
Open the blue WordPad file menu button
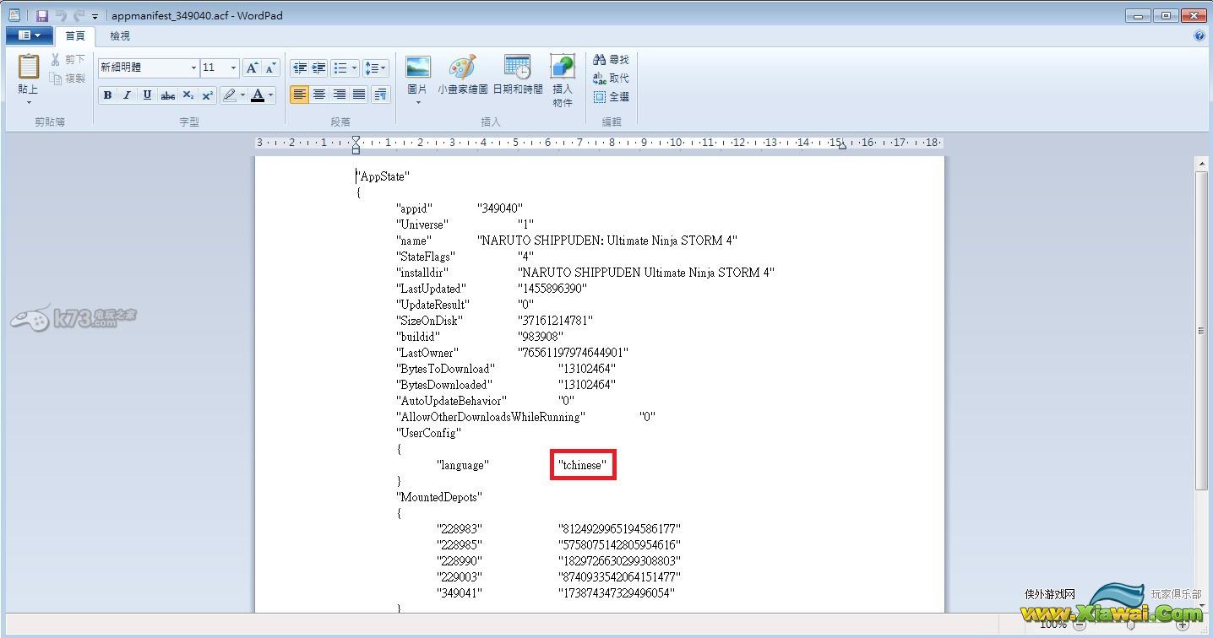click(x=30, y=35)
